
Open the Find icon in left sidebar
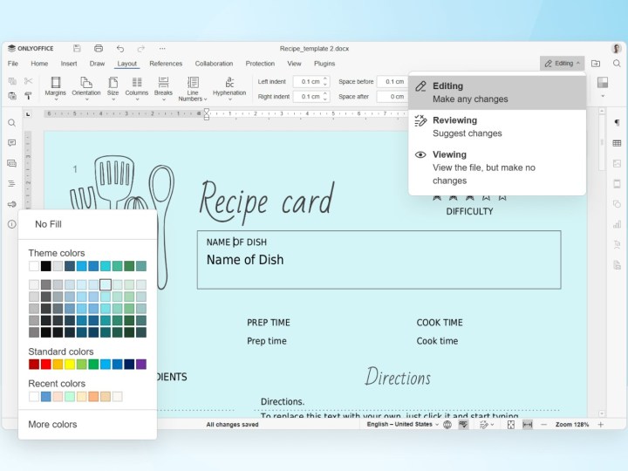coord(12,123)
